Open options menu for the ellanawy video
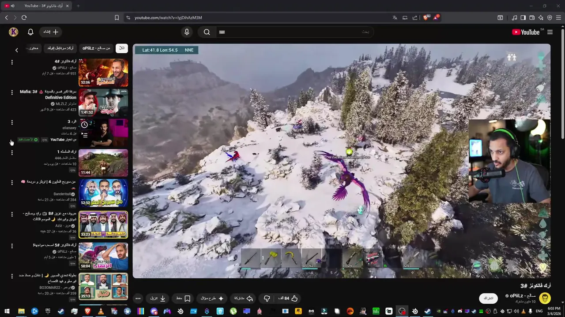 click(x=12, y=122)
